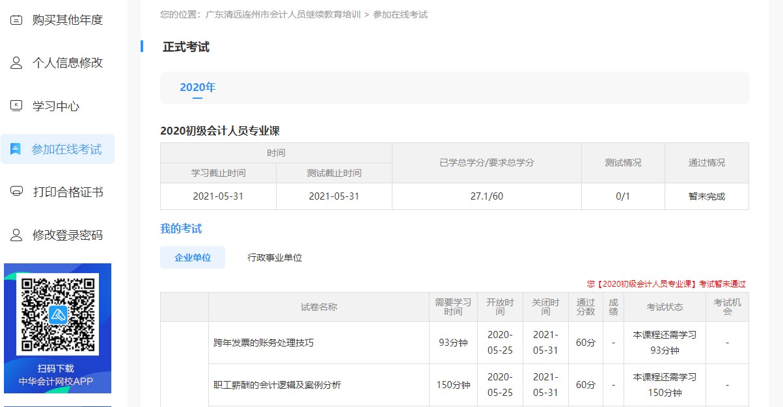Click 2020初级会计人员专业课 course title
783x407 pixels.
point(220,131)
